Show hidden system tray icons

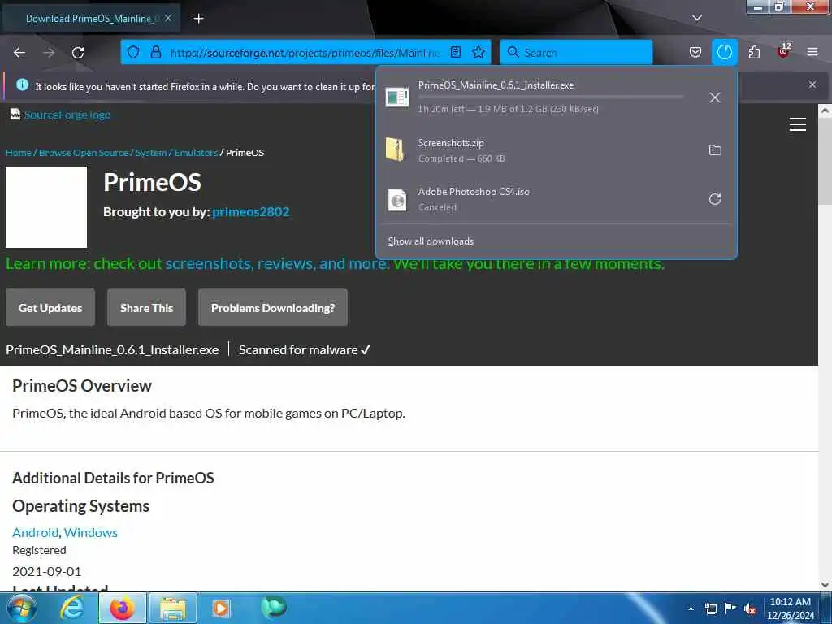(691, 609)
